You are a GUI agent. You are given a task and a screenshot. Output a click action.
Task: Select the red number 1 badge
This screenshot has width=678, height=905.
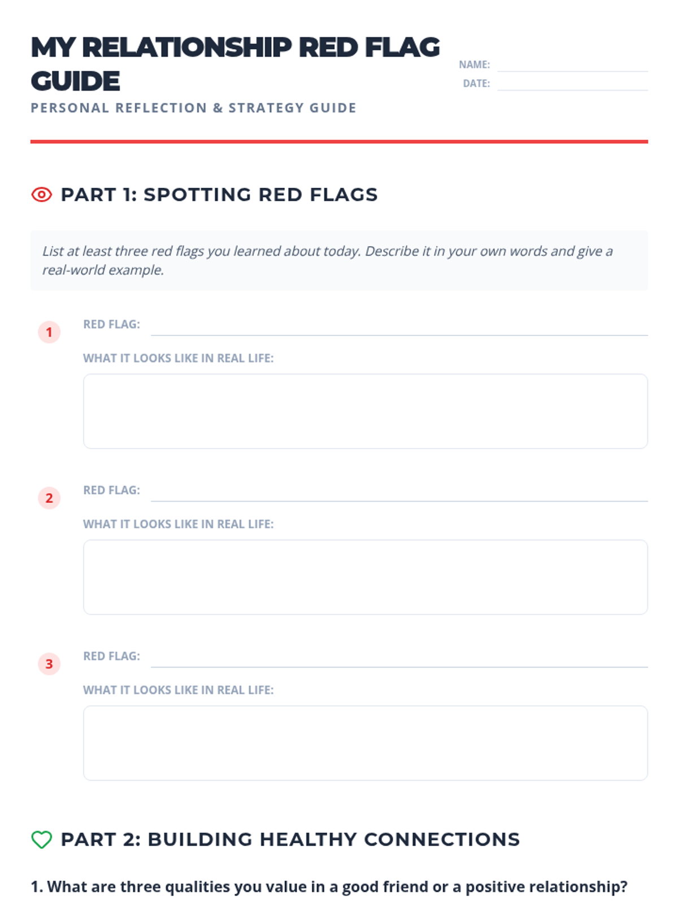coord(49,332)
